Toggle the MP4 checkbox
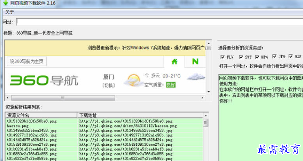Viewport: 303px width, 161px height. coord(257,57)
